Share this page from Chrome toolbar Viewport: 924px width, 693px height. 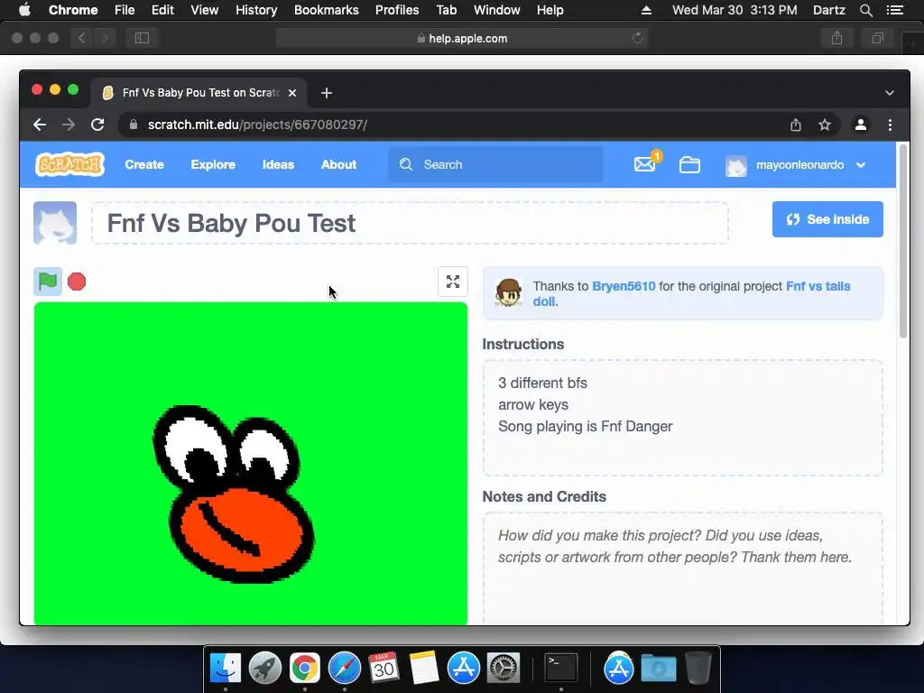click(796, 125)
